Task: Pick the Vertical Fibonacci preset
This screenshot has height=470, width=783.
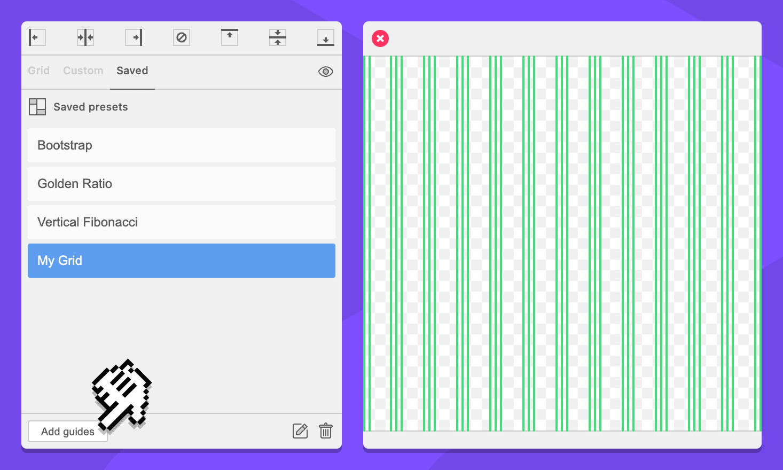Action: point(182,222)
